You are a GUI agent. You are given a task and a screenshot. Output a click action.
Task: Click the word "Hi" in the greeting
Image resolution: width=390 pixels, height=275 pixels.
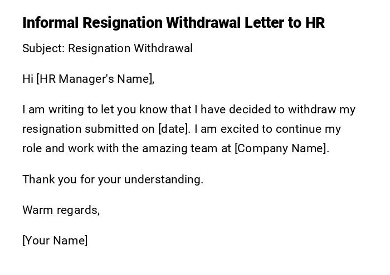(x=28, y=79)
